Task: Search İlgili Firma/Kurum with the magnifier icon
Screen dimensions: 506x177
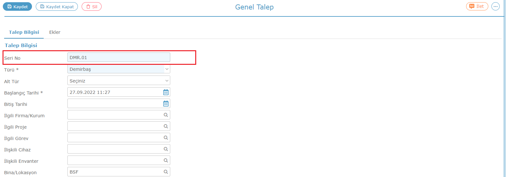Action: 166,115
